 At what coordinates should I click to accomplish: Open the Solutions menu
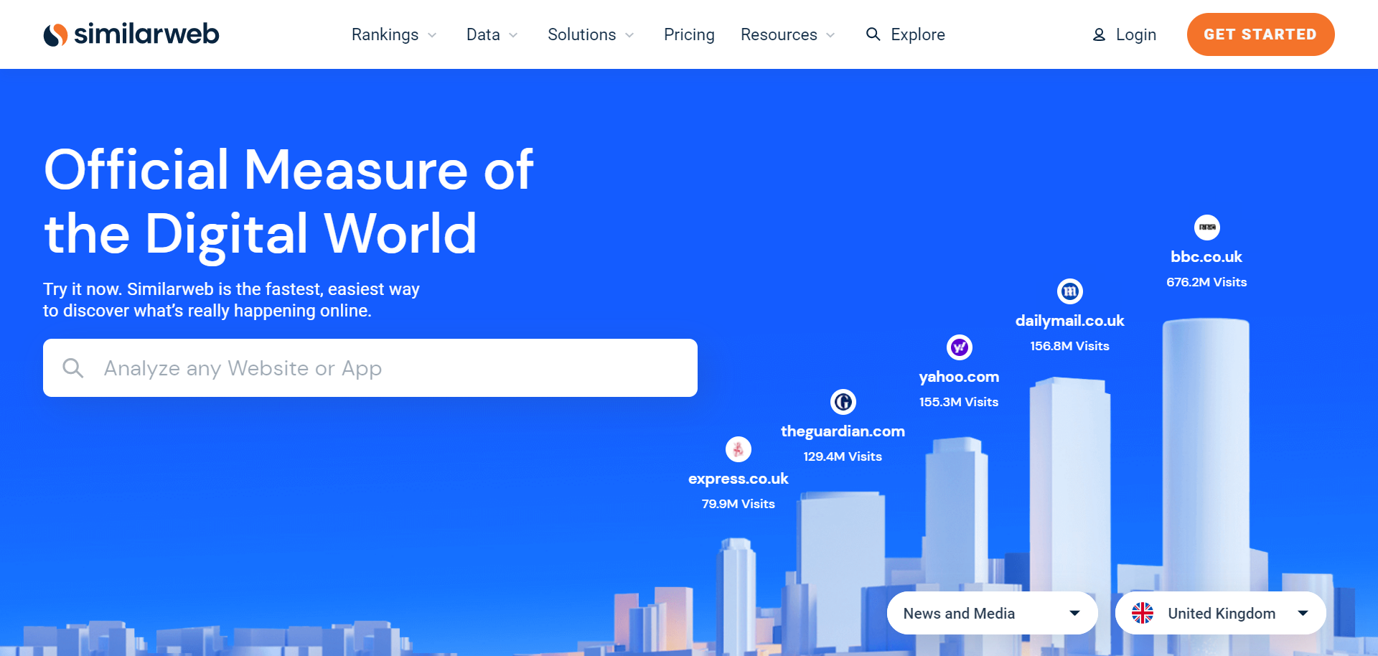(591, 34)
